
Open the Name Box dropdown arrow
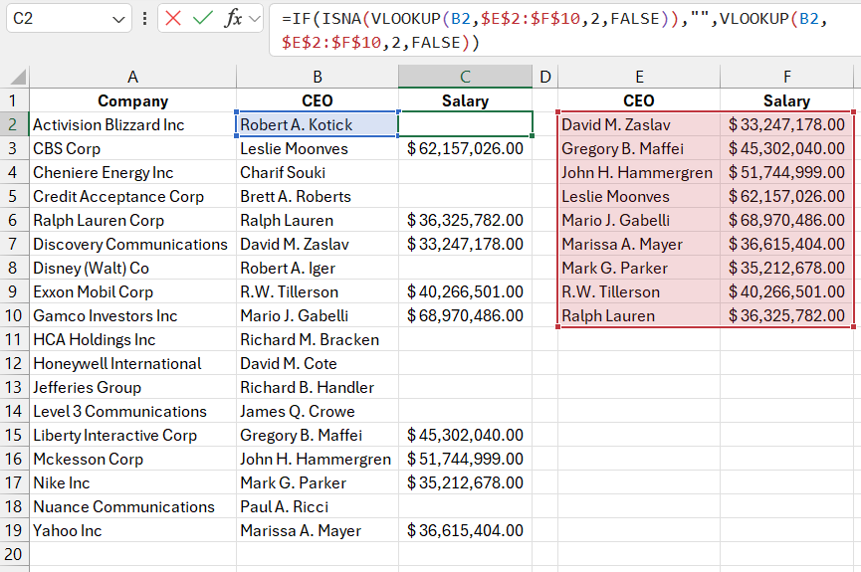(x=118, y=20)
